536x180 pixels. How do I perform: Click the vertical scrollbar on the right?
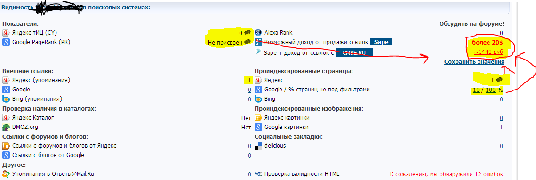[517, 90]
